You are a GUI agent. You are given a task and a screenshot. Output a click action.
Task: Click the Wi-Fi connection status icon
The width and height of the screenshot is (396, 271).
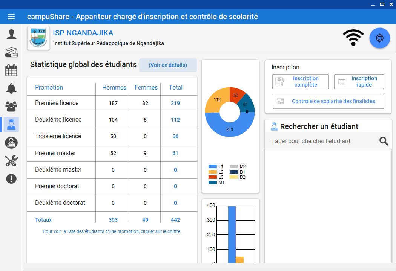pos(353,38)
